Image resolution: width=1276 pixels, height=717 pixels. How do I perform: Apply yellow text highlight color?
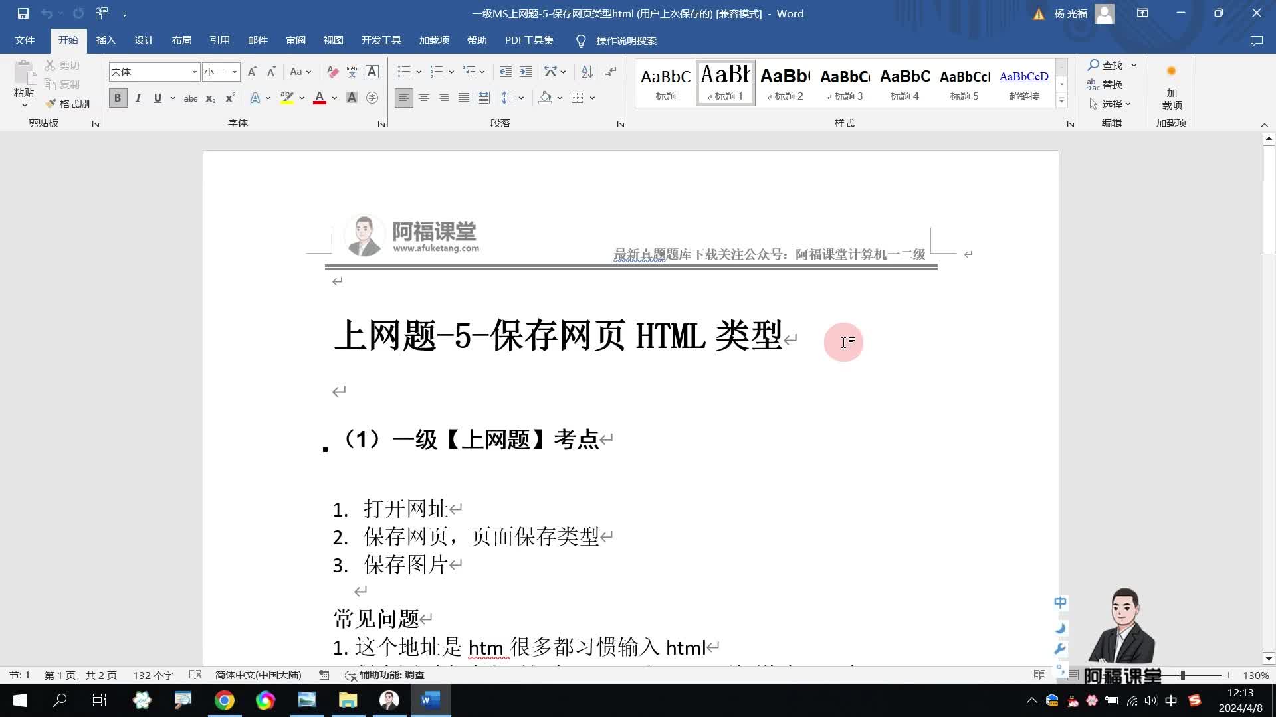[287, 98]
